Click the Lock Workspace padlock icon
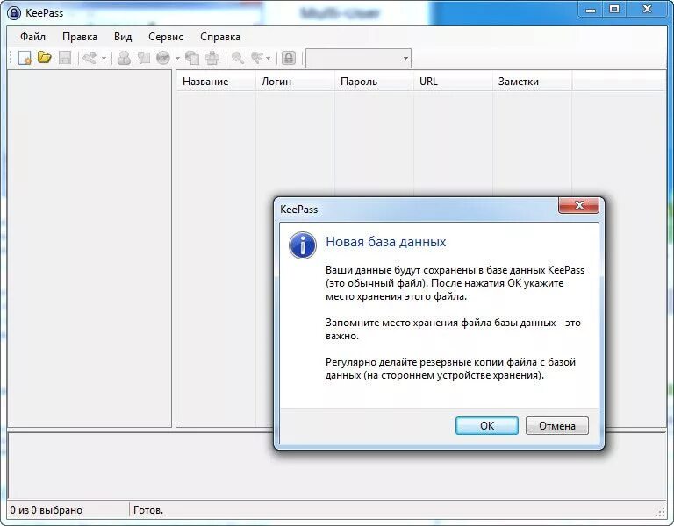Screen dimensions: 674x526 click(289, 58)
